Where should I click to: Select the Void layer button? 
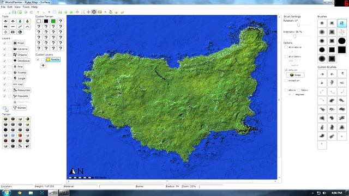click(x=18, y=84)
